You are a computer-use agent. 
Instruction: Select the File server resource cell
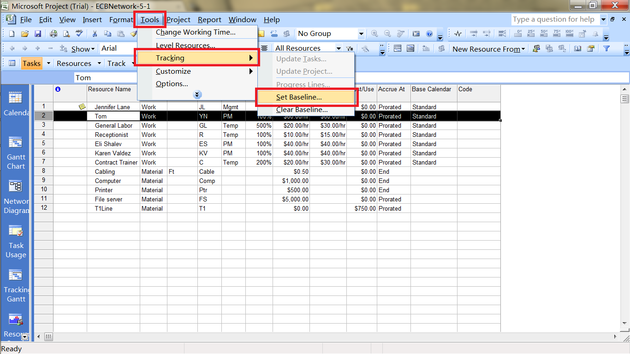point(113,199)
